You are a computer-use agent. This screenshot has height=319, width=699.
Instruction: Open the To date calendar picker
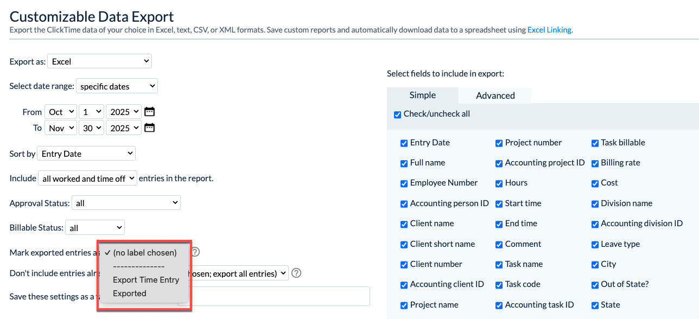pos(149,128)
